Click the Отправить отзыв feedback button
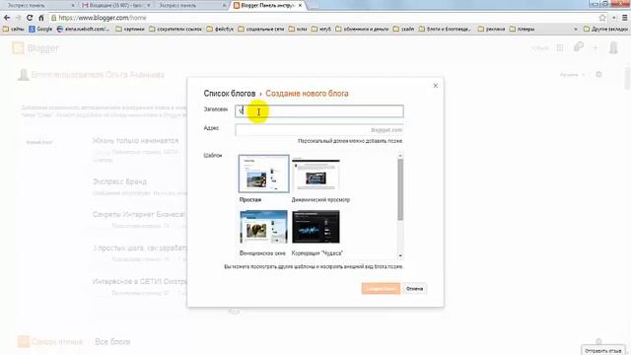This screenshot has height=355, width=631. 602,351
